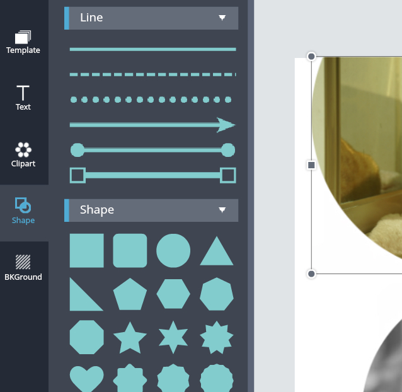Select the gray circular image on canvas
The image size is (402, 392).
(x=382, y=355)
